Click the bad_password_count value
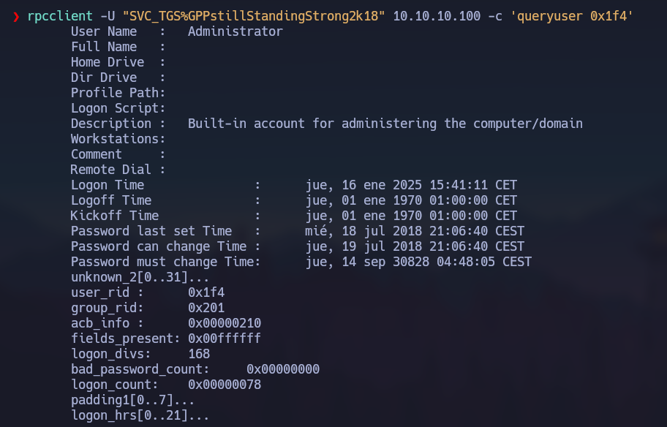The width and height of the screenshot is (667, 427). tap(283, 369)
